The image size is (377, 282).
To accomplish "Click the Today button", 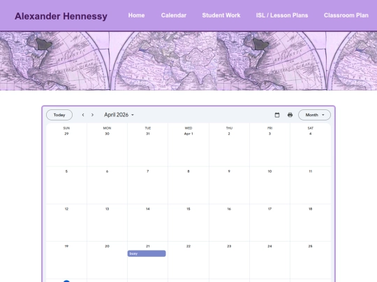I will (59, 115).
